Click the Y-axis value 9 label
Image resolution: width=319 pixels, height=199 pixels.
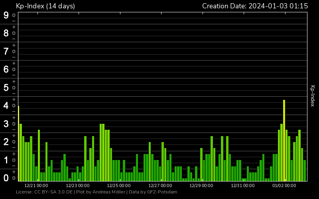click(6, 15)
